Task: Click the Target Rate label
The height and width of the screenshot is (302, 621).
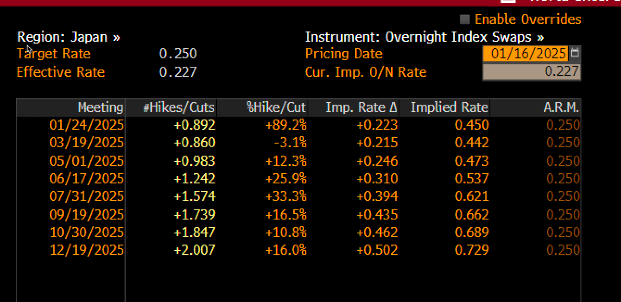Action: point(53,54)
